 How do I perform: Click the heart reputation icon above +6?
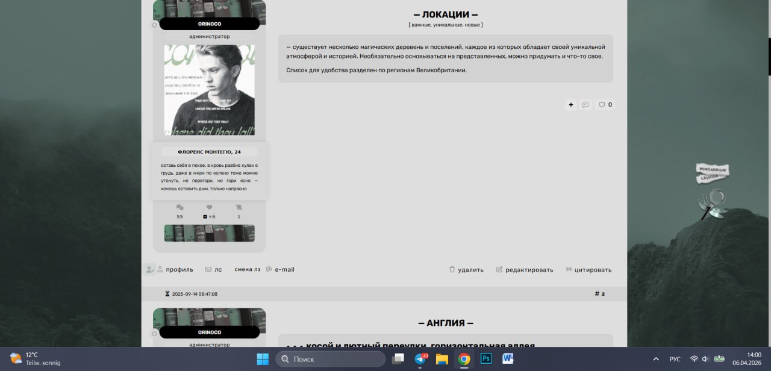(209, 207)
